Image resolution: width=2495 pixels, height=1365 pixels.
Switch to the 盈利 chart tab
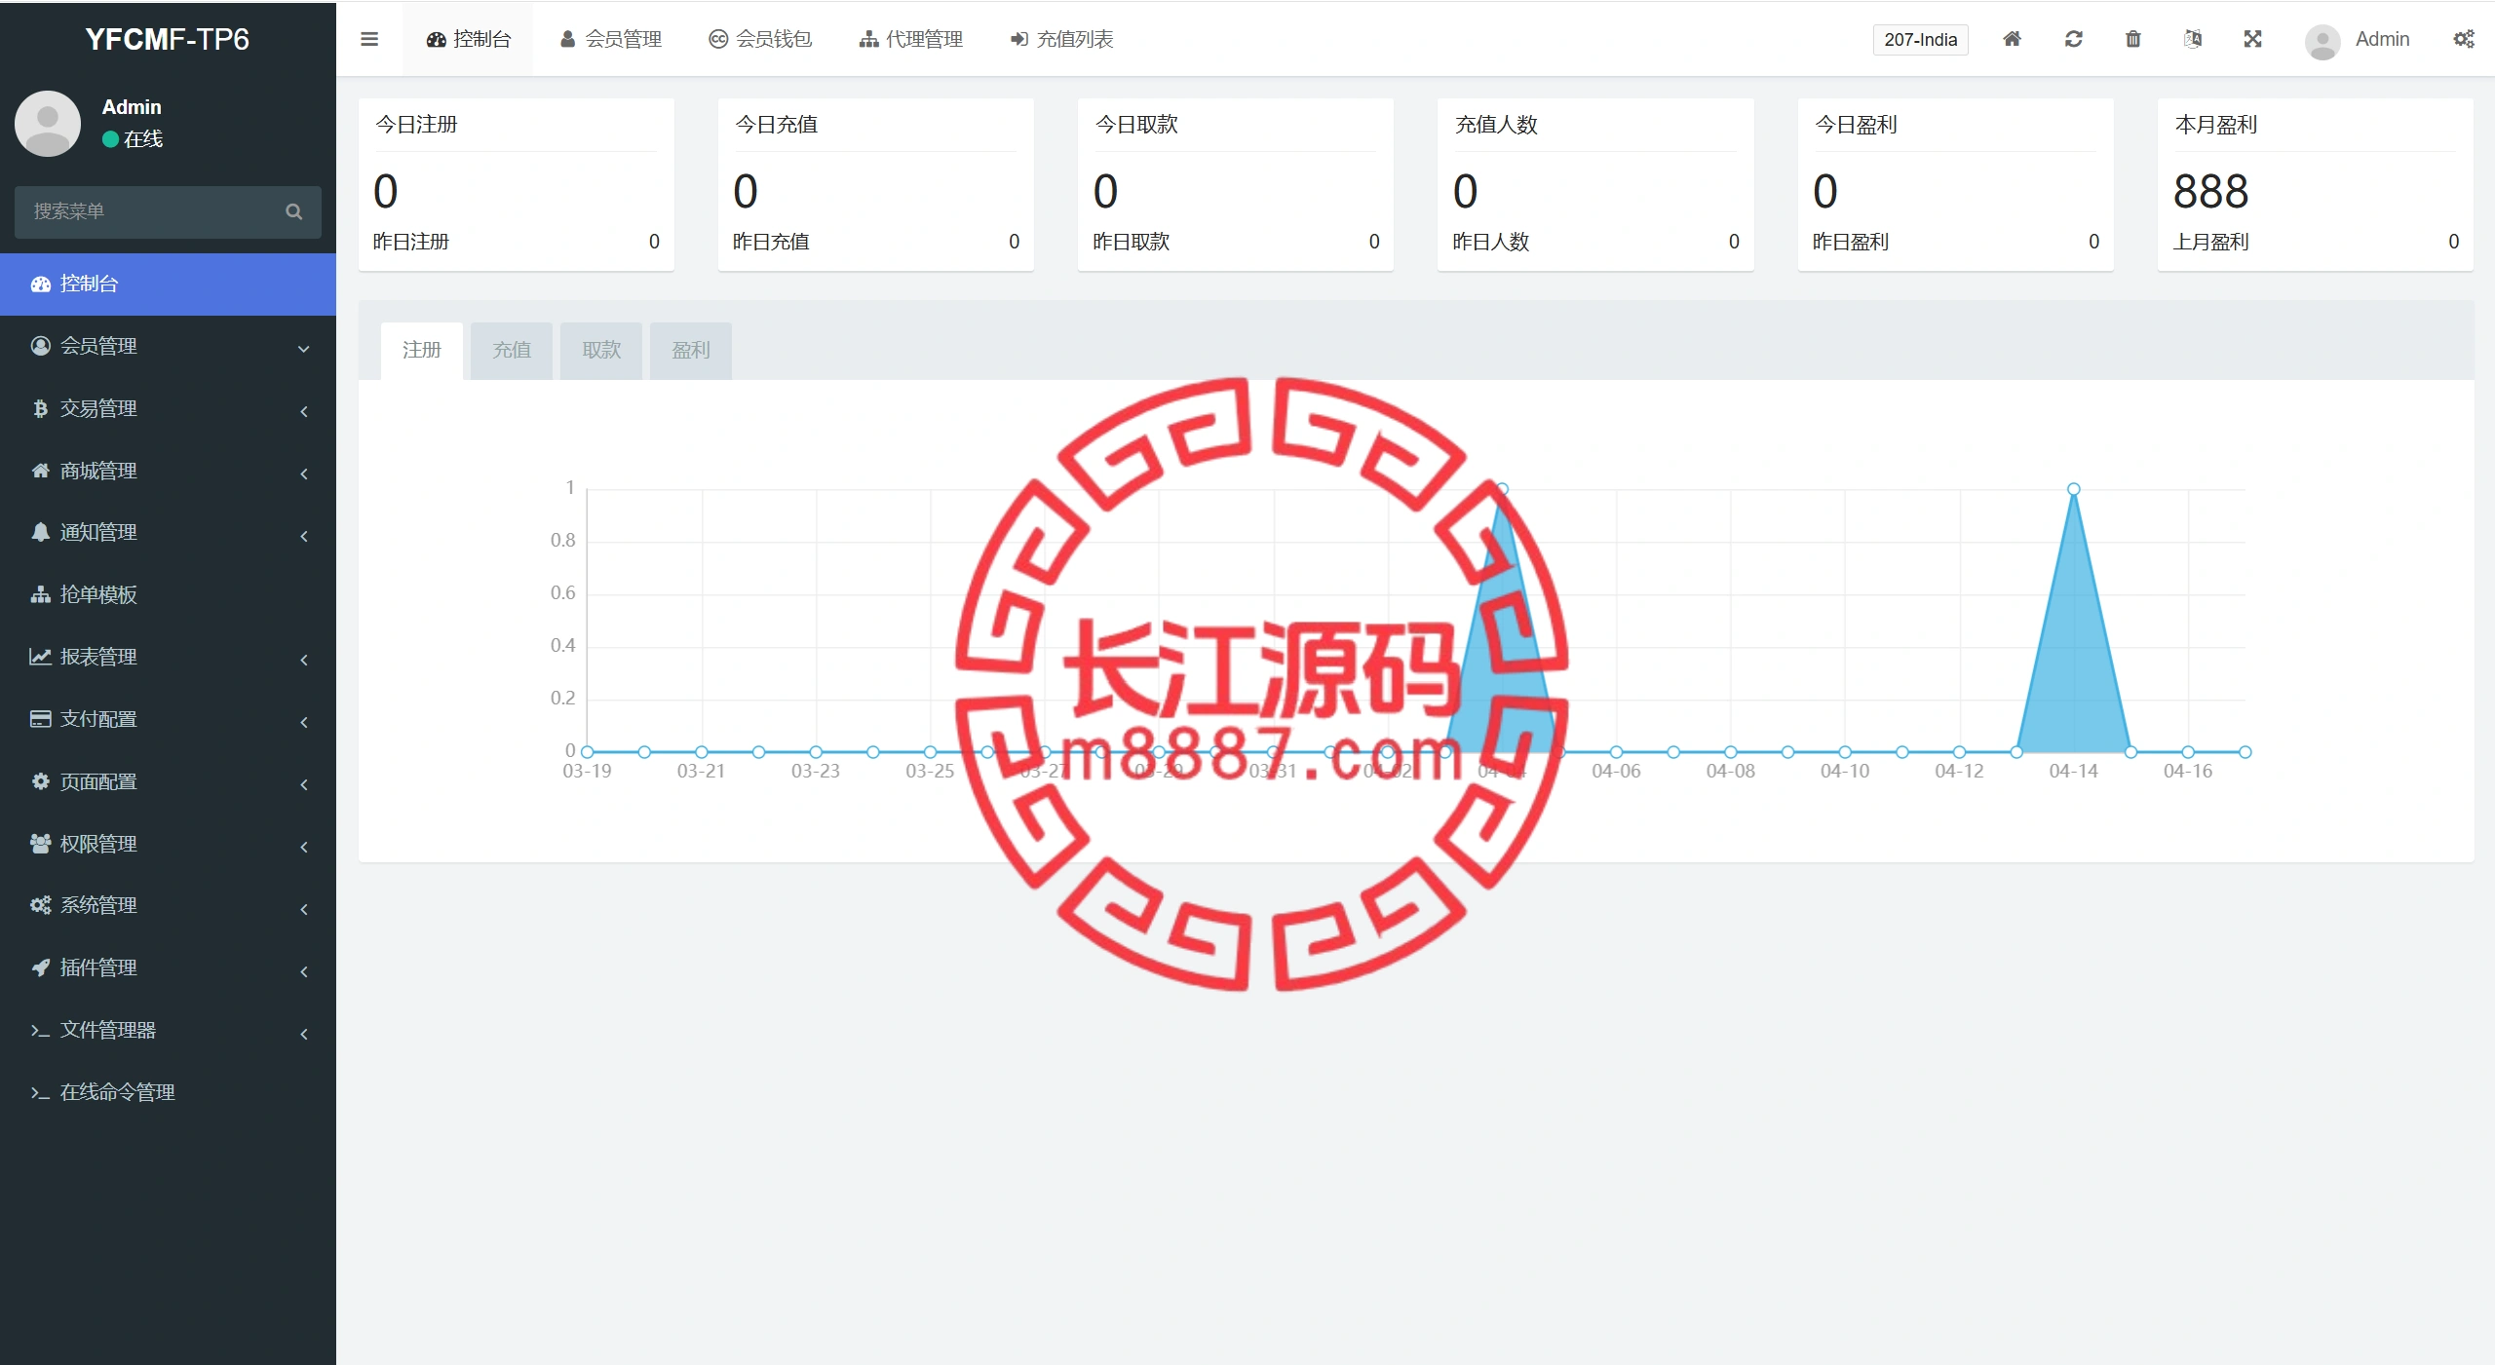coord(691,350)
